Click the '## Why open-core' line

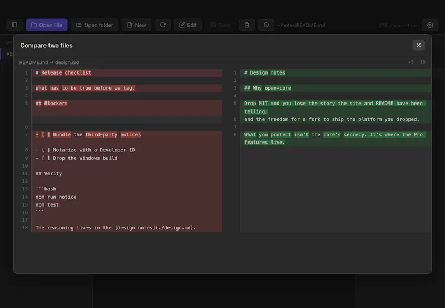(336, 88)
